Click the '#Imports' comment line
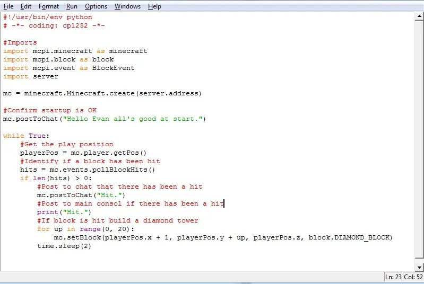Screen dimensions: 424x284 pos(20,42)
